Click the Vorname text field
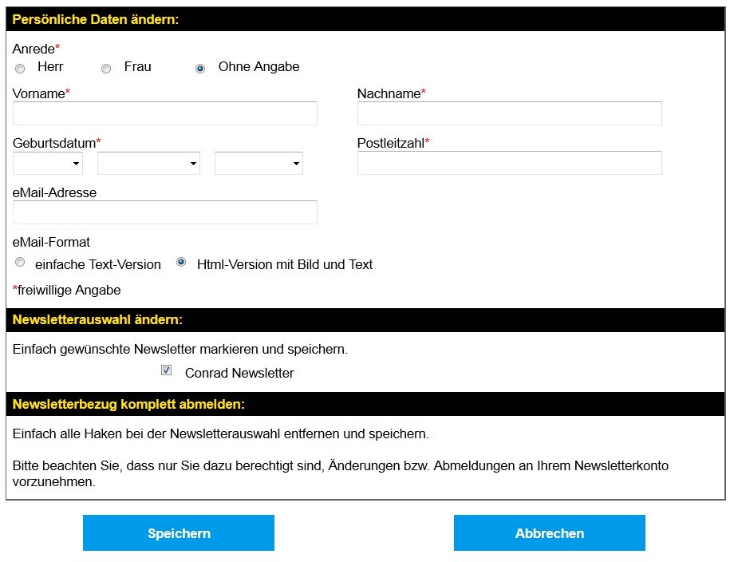This screenshot has height=562, width=734. (x=165, y=113)
